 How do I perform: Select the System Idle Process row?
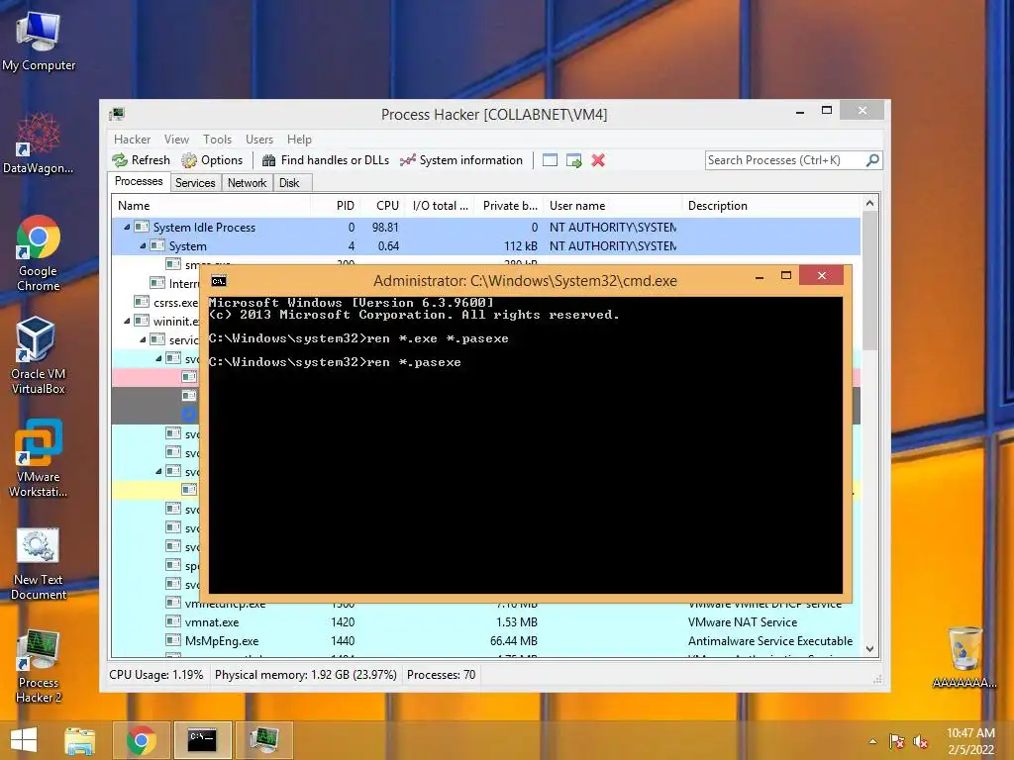pos(486,228)
